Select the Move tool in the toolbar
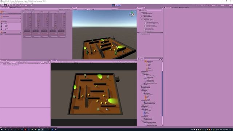The image size is (233, 131). click(x=5, y=5)
